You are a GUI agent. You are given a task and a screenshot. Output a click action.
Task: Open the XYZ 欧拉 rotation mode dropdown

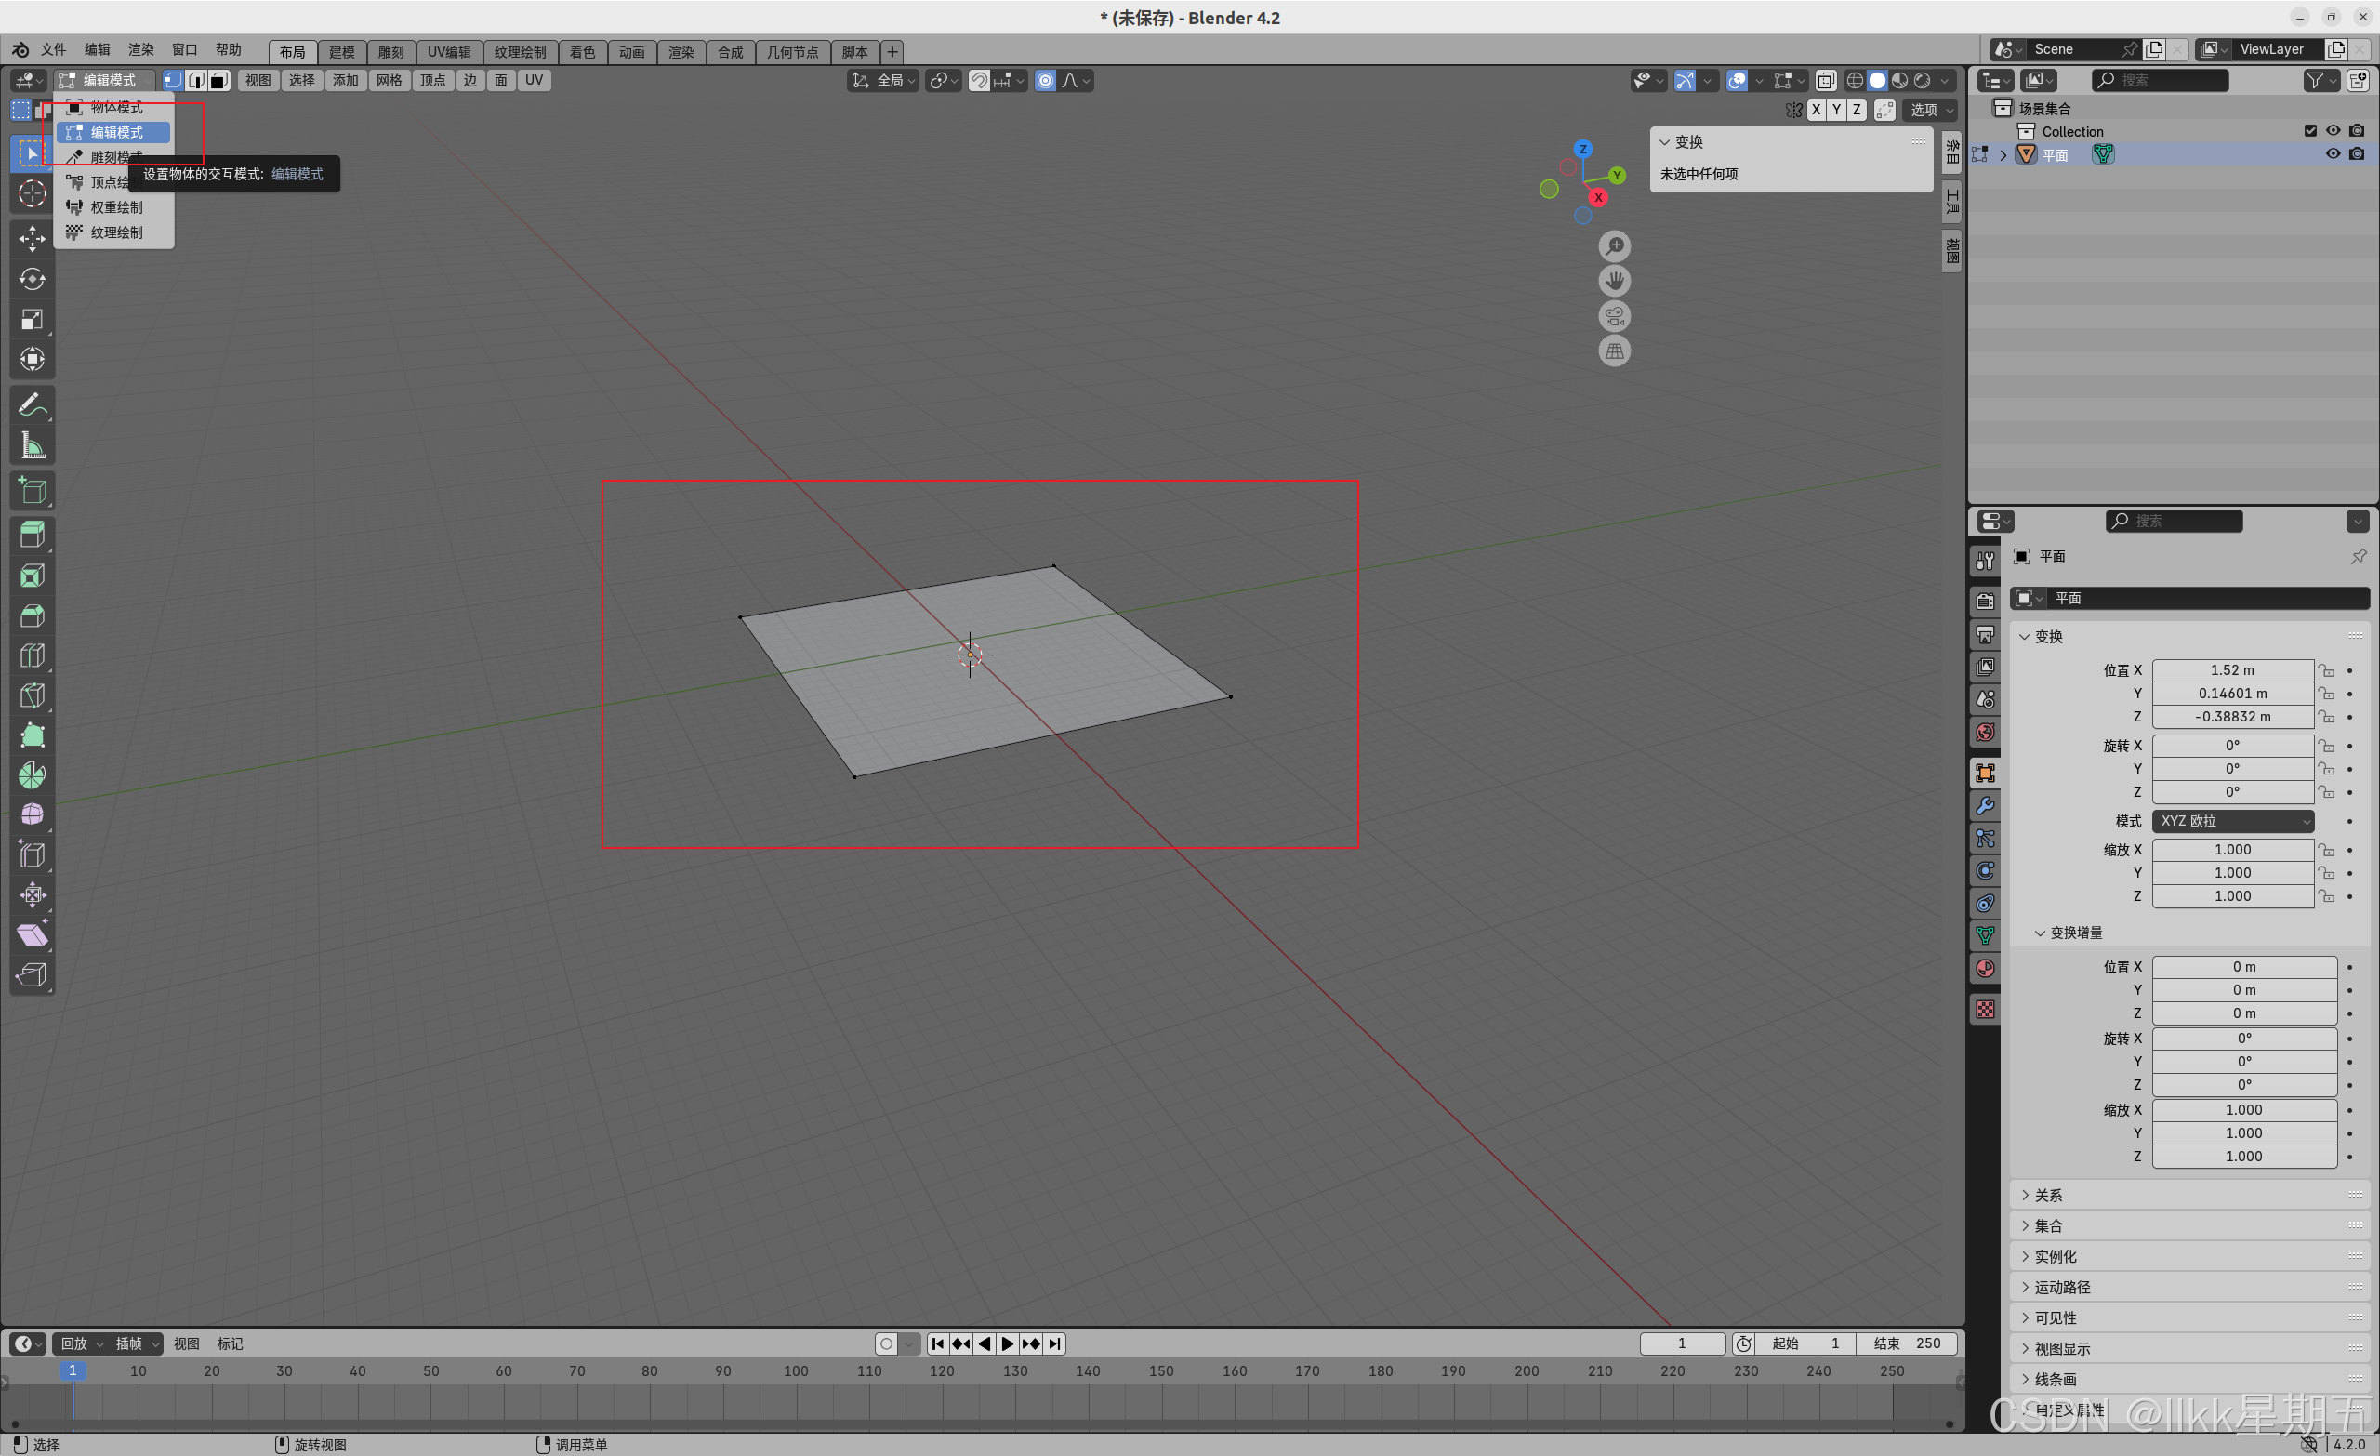(x=2232, y=821)
